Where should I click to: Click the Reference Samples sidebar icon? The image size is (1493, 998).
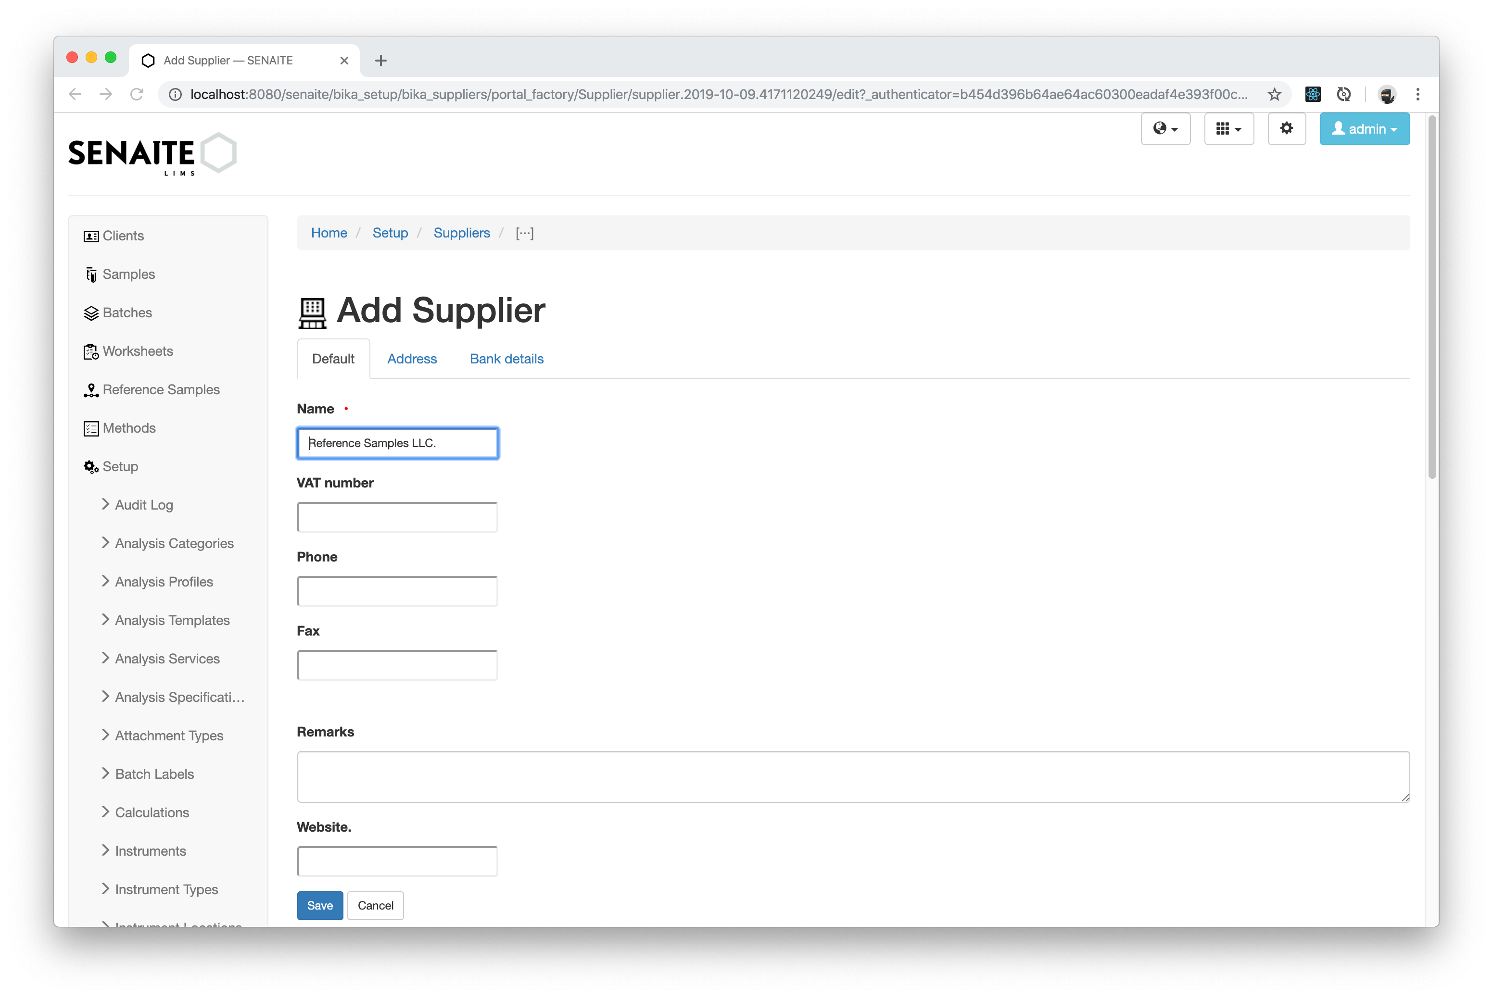[91, 389]
